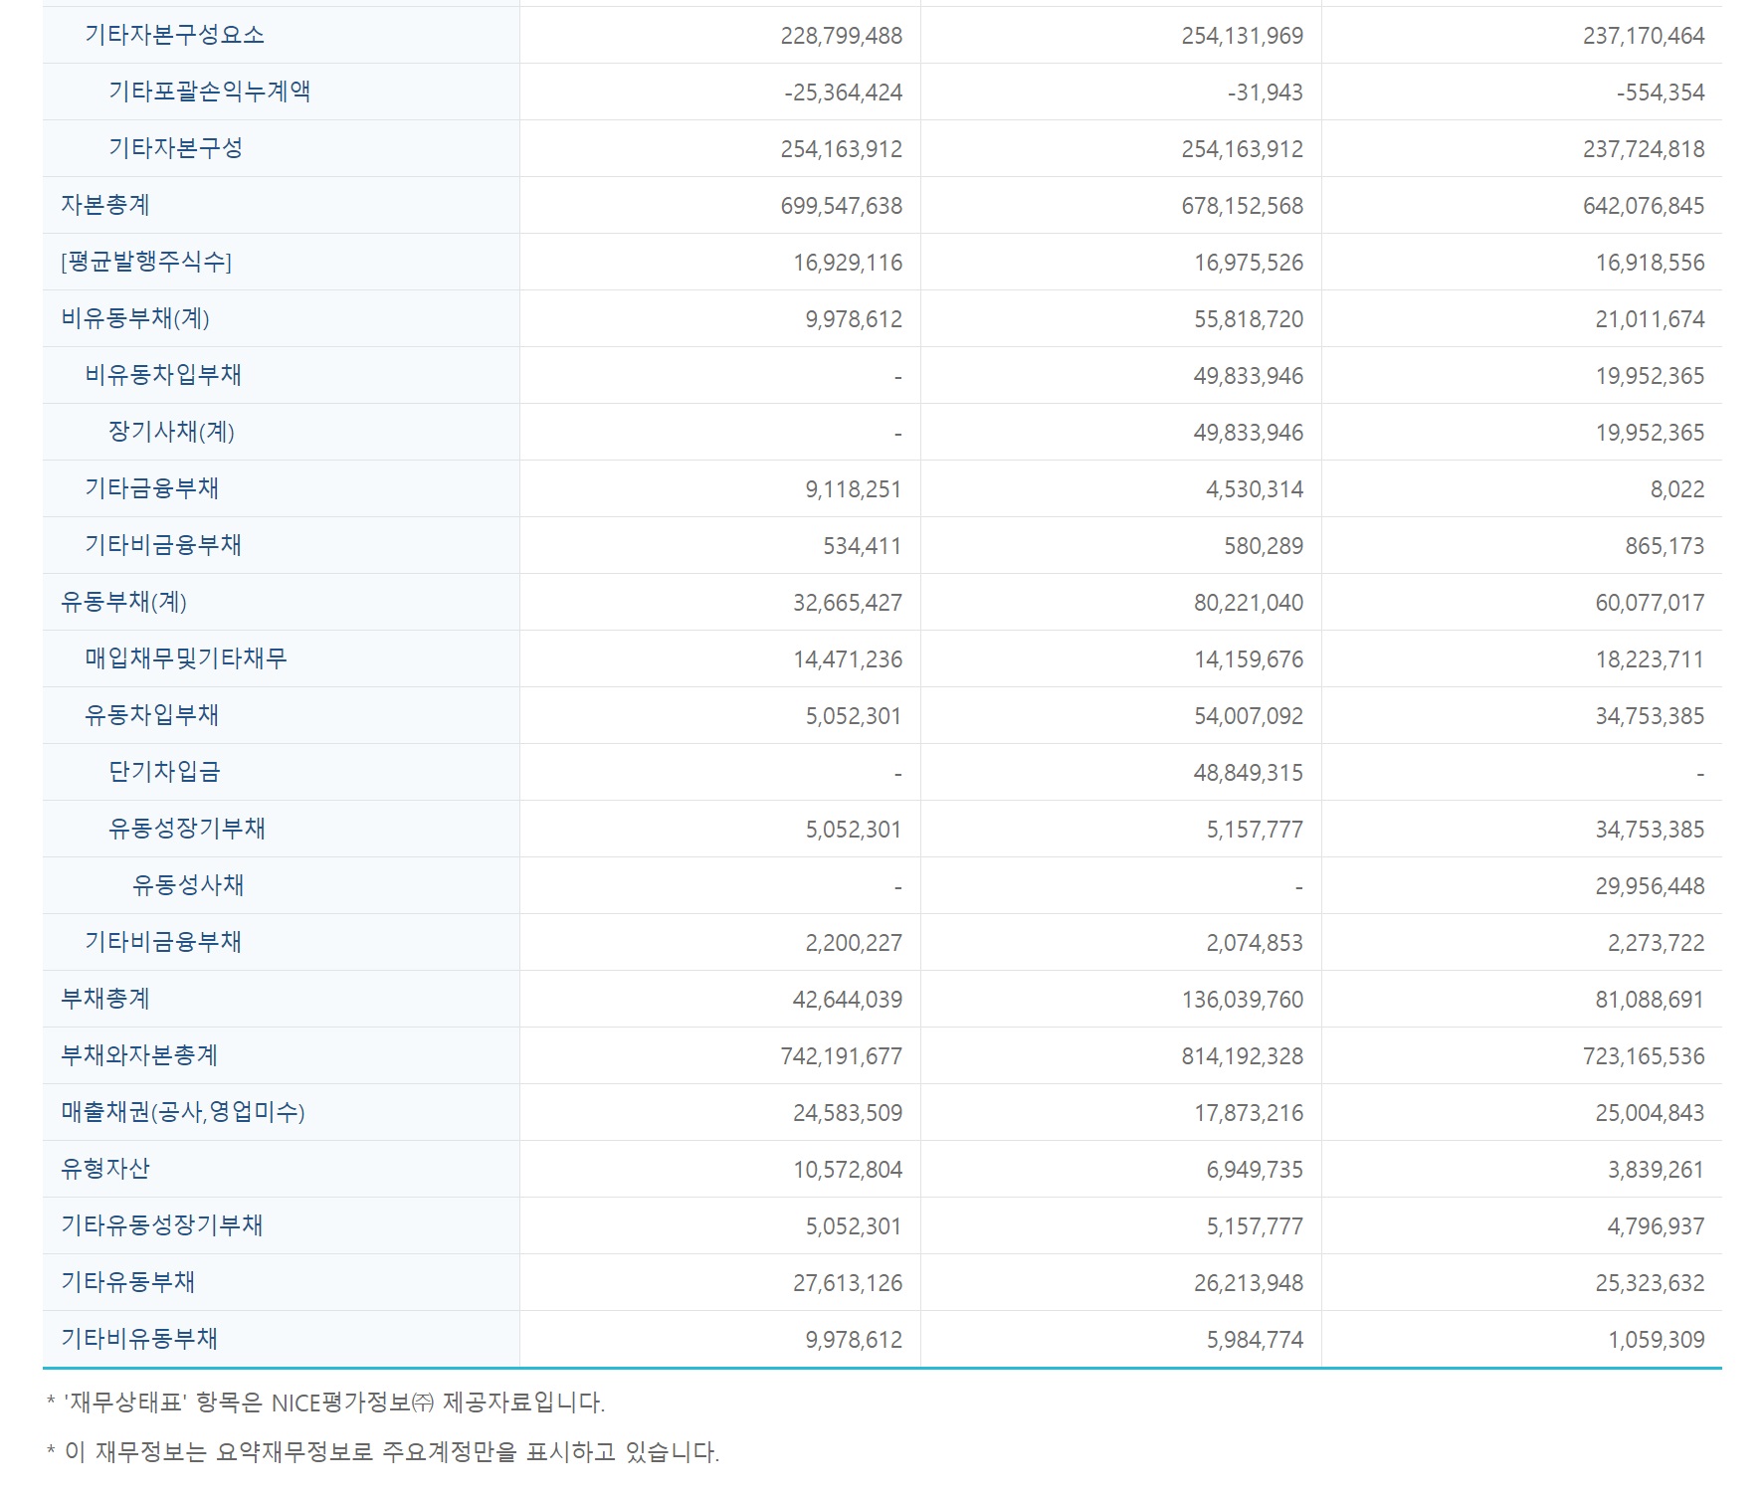Click the value 8,022

point(1677,489)
